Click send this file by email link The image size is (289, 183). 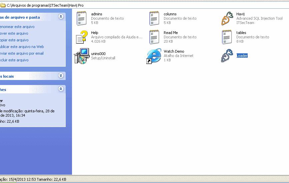point(22,53)
